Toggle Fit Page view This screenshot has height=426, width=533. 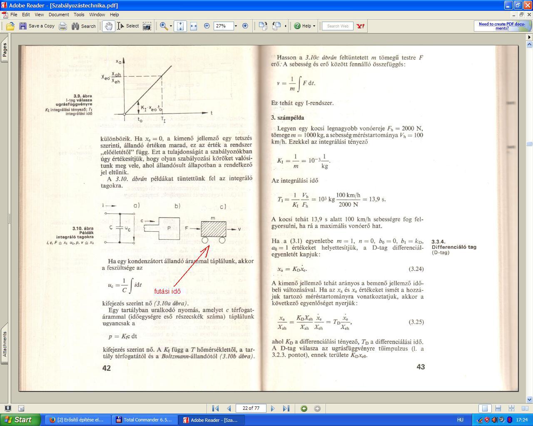click(x=180, y=26)
